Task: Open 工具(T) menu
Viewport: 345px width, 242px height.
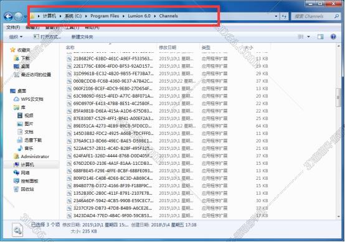Action: pyautogui.click(x=72, y=27)
